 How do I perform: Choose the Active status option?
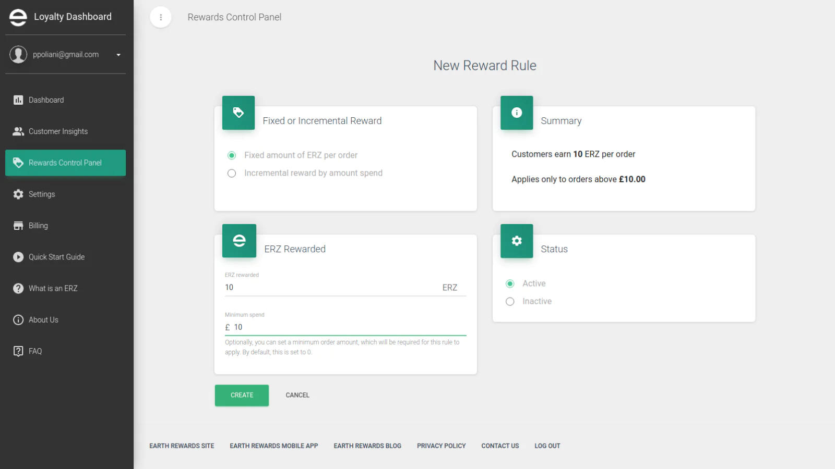(x=510, y=283)
